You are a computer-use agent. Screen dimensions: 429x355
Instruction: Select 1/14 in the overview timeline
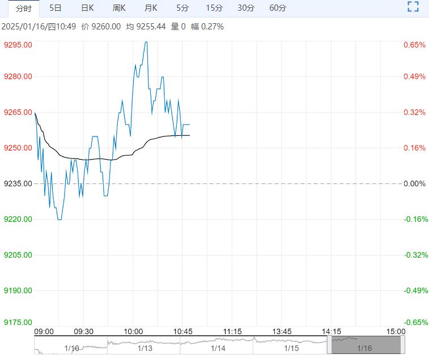click(218, 348)
